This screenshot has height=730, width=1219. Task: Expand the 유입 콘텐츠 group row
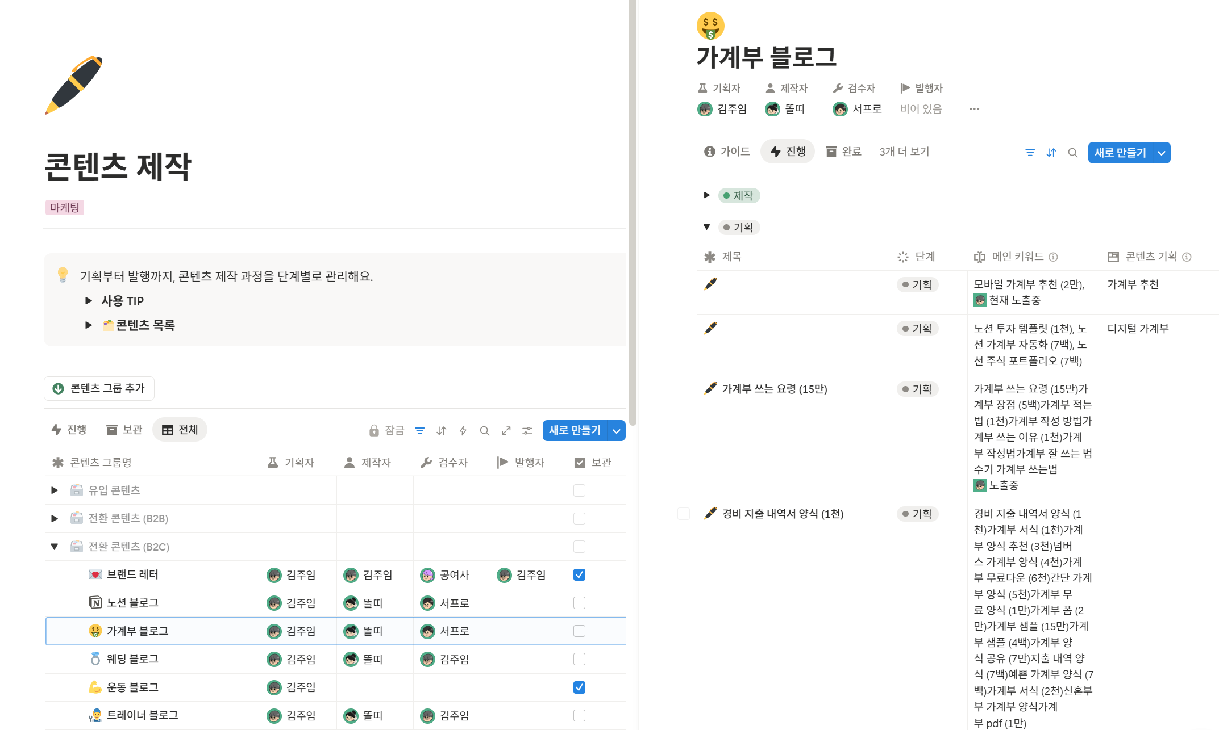pyautogui.click(x=55, y=490)
